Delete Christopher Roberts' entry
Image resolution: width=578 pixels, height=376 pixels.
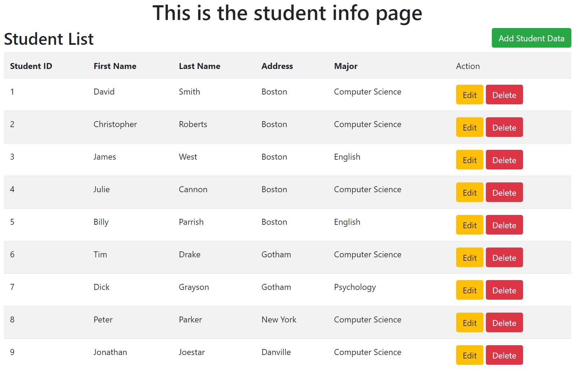point(504,127)
